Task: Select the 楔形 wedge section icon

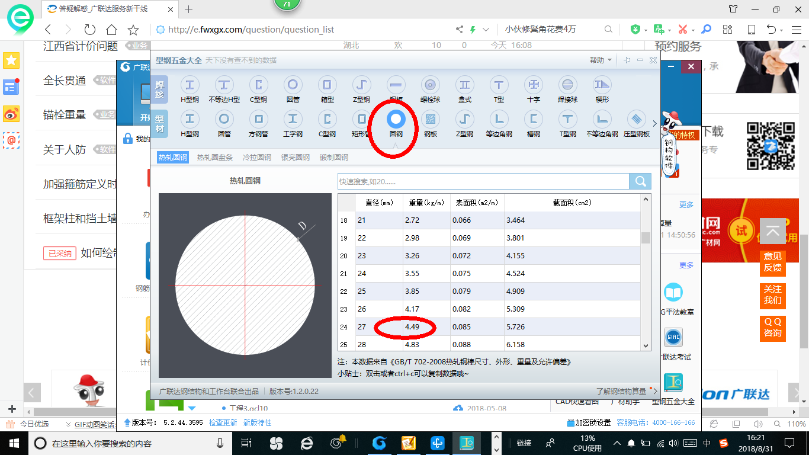Action: (x=602, y=89)
